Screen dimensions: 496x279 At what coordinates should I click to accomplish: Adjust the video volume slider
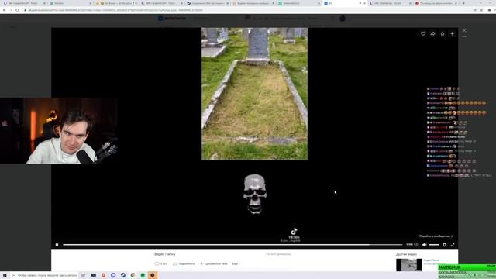[434, 245]
